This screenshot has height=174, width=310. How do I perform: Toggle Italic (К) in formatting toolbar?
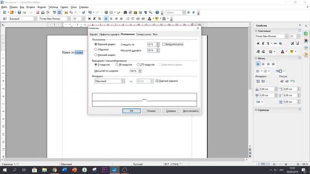point(94,19)
